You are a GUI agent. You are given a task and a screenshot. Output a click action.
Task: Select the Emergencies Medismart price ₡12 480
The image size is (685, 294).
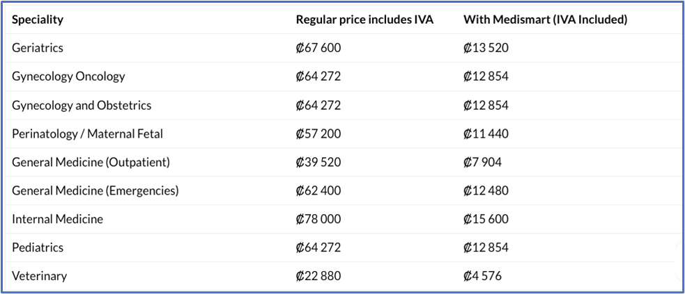click(486, 190)
